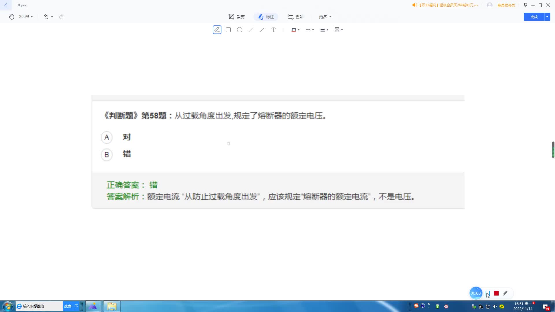Open the mosaic fill dropdown
Viewport: 555px width, 312px height.
tap(339, 30)
